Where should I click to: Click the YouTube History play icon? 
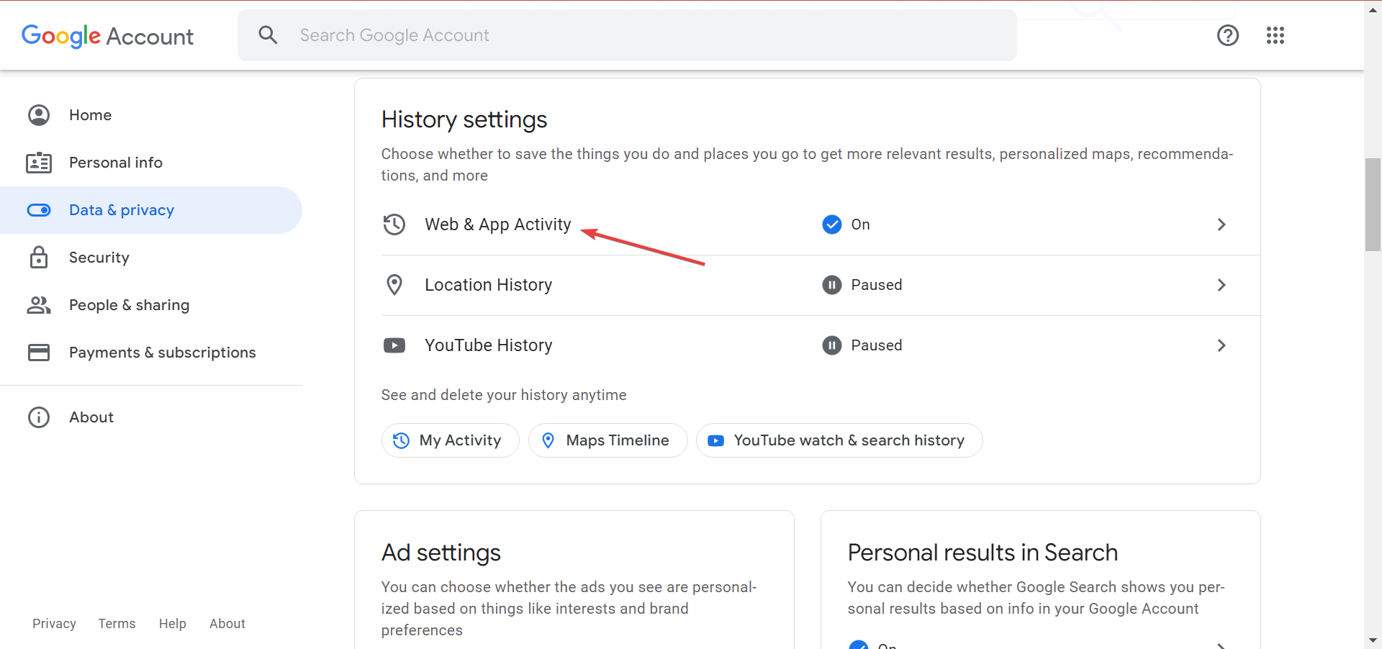(x=394, y=345)
